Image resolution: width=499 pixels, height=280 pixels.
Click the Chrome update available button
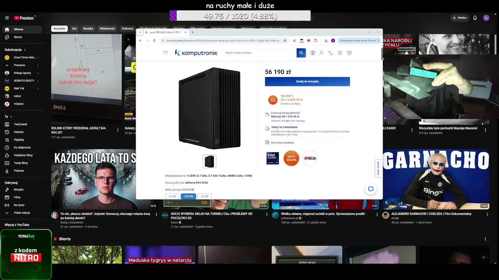pos(359,40)
